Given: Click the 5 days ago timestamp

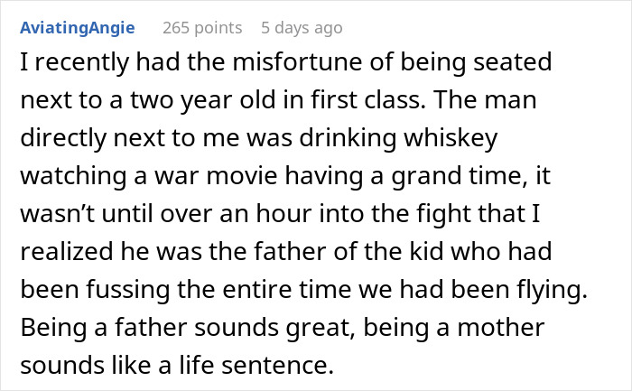Looking at the screenshot, I should (302, 28).
